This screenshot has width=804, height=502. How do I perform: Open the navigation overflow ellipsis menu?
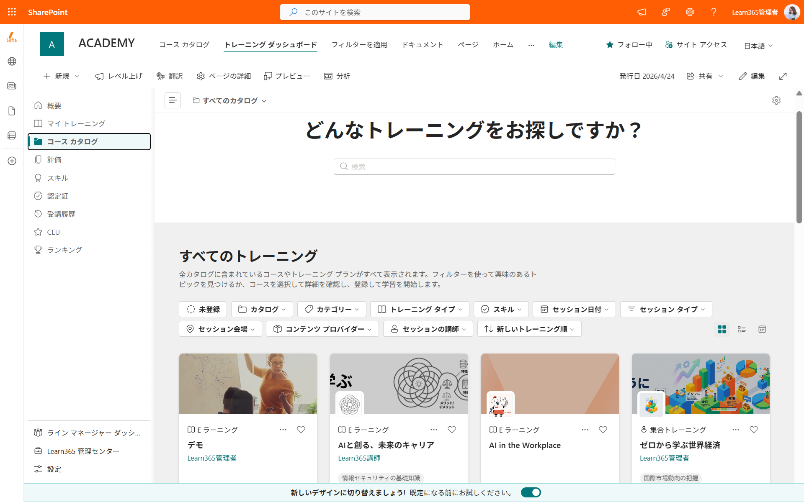[531, 45]
